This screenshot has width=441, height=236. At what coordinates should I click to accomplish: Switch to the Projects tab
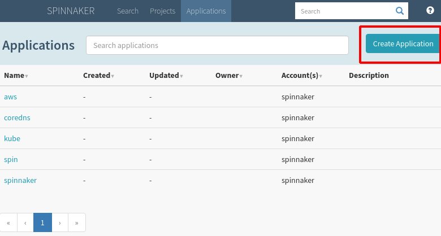[162, 11]
